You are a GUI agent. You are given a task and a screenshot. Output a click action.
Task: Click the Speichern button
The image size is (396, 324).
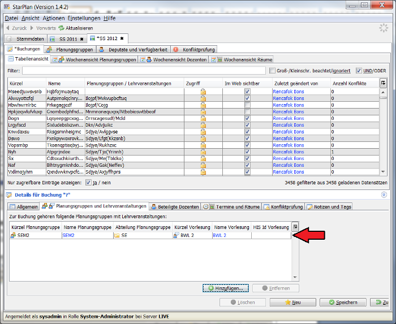[x=343, y=303]
